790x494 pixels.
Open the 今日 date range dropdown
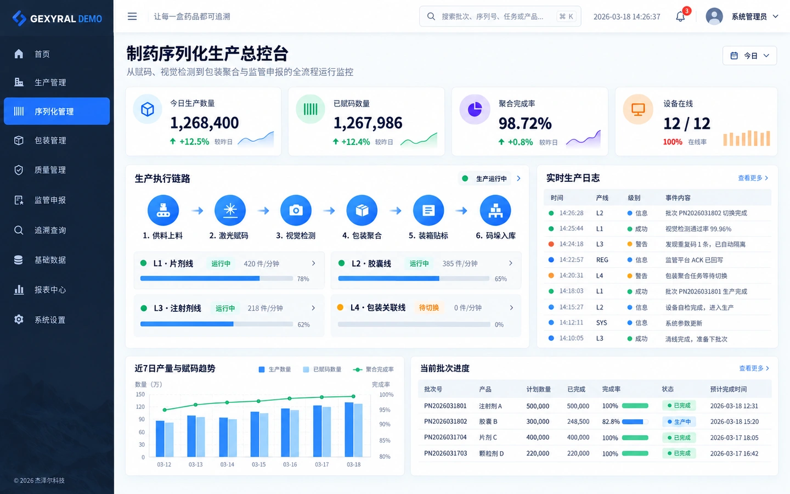(x=749, y=55)
